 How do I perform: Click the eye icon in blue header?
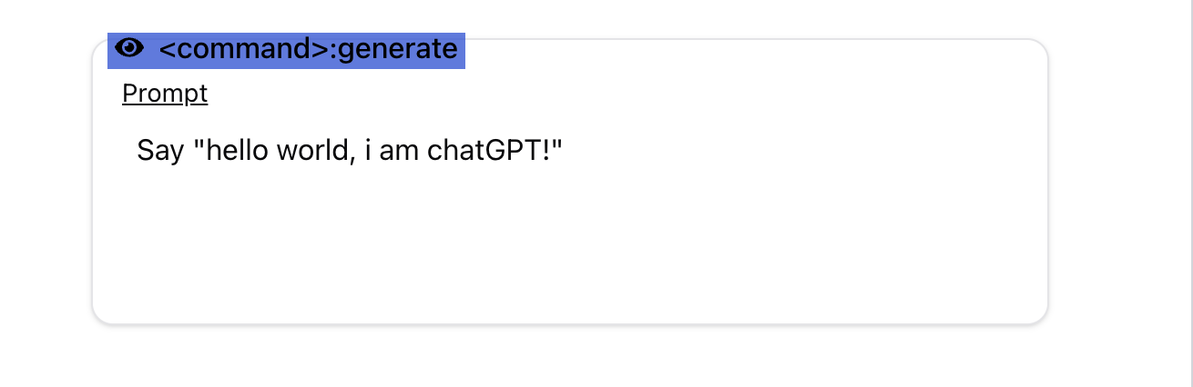pos(130,48)
